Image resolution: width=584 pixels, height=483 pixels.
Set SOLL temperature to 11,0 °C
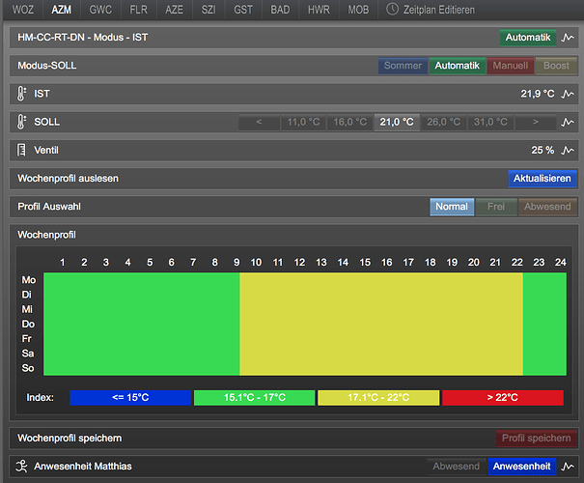tap(303, 123)
